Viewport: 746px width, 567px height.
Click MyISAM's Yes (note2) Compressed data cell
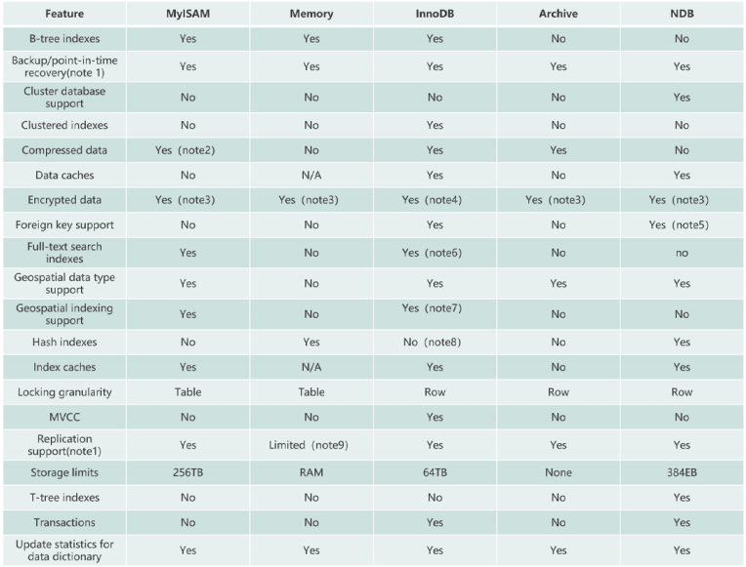[x=187, y=150]
